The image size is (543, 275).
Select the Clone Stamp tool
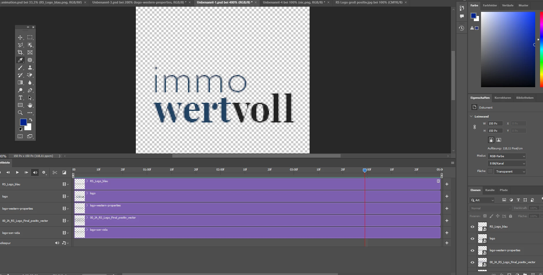point(30,67)
